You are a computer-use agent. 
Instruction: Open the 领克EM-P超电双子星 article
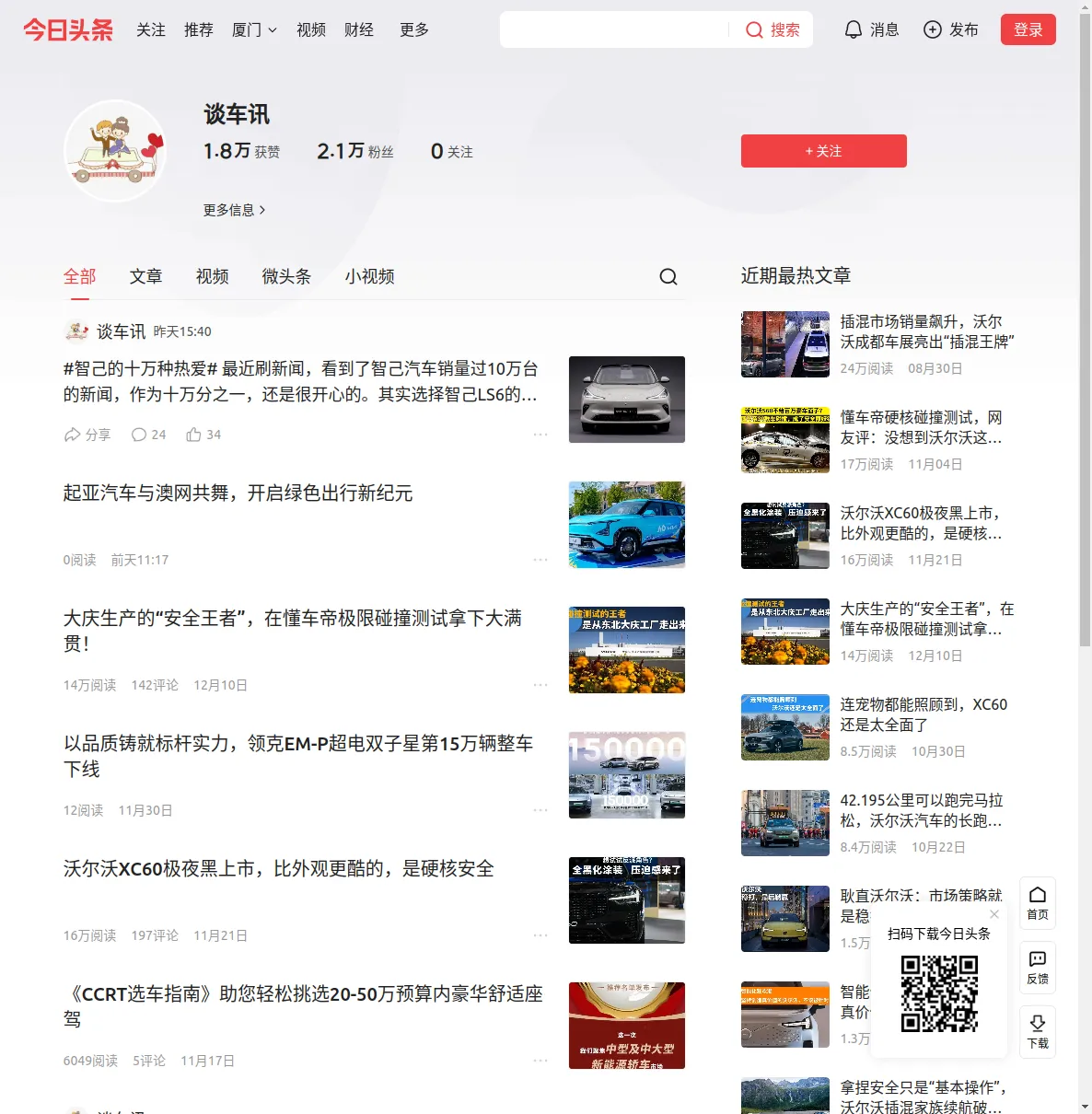(x=298, y=756)
